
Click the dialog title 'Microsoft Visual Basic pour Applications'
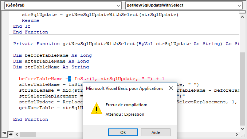[125, 88]
